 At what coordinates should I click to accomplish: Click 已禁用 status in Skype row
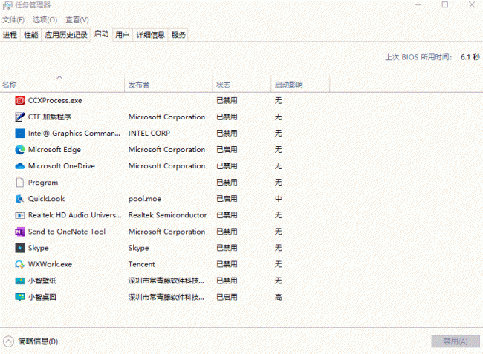(x=227, y=248)
